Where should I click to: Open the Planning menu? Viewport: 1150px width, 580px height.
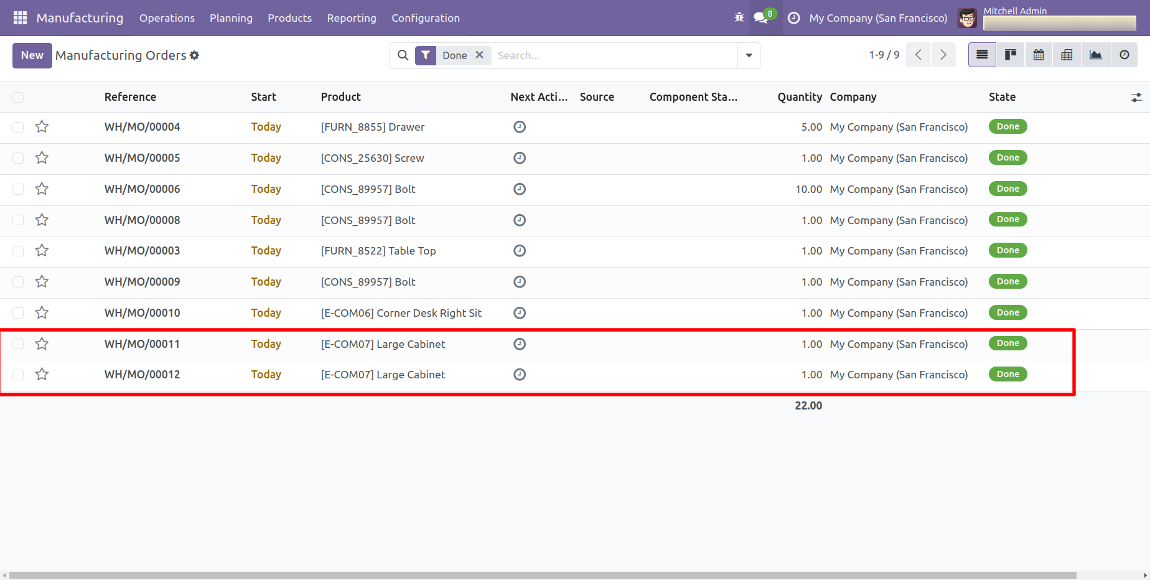click(231, 18)
